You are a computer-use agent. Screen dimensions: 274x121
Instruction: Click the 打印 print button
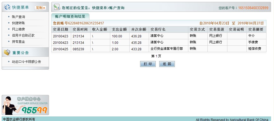coord(148,64)
